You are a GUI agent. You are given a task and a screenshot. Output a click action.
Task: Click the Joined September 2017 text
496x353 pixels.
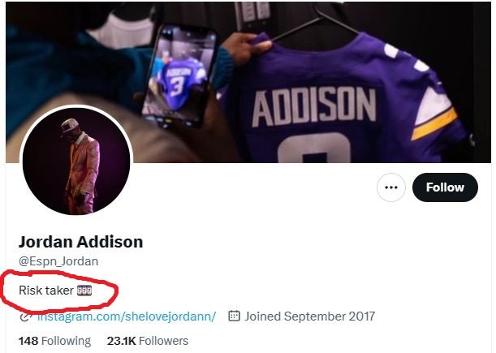pos(309,316)
